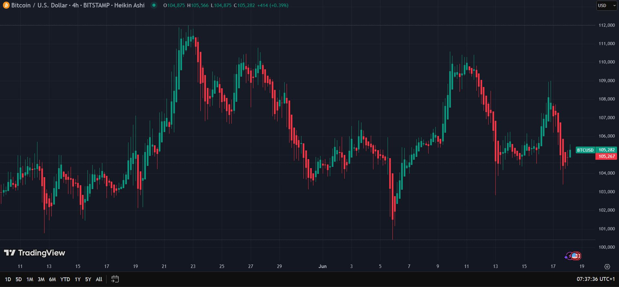Click the C105,282 close value
Viewport: 619px width, 287px height.
pos(244,5)
